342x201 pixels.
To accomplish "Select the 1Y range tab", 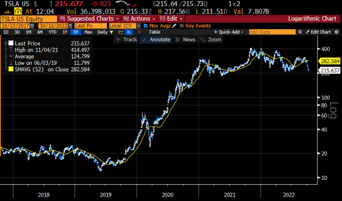I will tap(65, 32).
